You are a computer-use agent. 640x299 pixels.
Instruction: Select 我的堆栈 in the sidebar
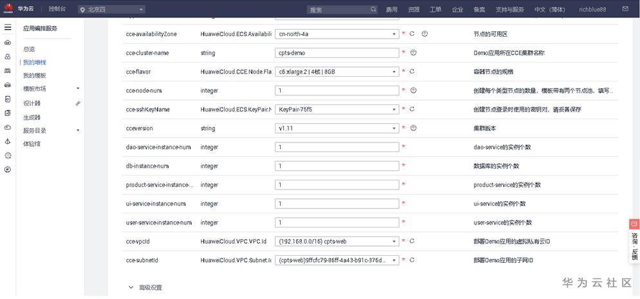pyautogui.click(x=34, y=62)
